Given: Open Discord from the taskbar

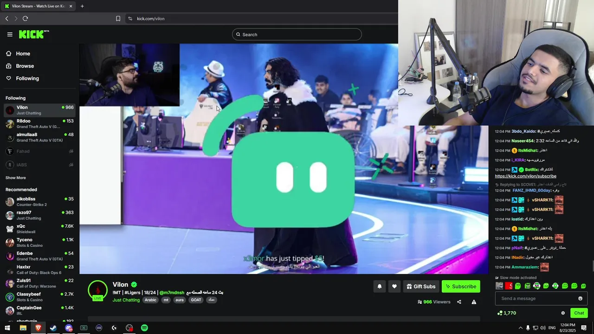Looking at the screenshot, I should [69, 328].
